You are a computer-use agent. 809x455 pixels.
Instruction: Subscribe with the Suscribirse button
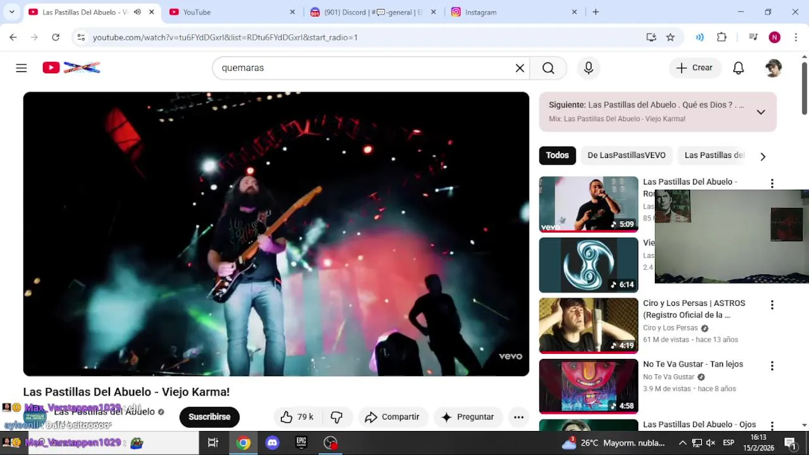pos(209,417)
